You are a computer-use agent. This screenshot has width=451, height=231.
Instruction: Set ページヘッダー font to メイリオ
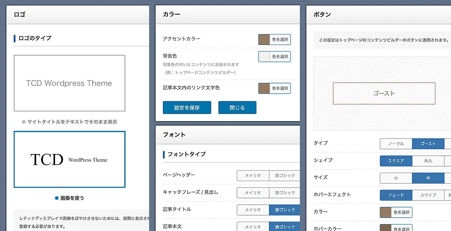point(253,175)
